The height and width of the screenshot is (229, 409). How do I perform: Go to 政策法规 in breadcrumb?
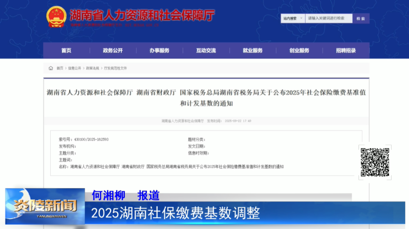point(92,68)
